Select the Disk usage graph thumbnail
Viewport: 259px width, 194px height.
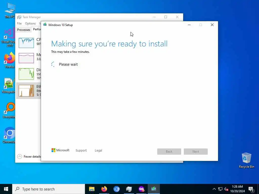26,74
